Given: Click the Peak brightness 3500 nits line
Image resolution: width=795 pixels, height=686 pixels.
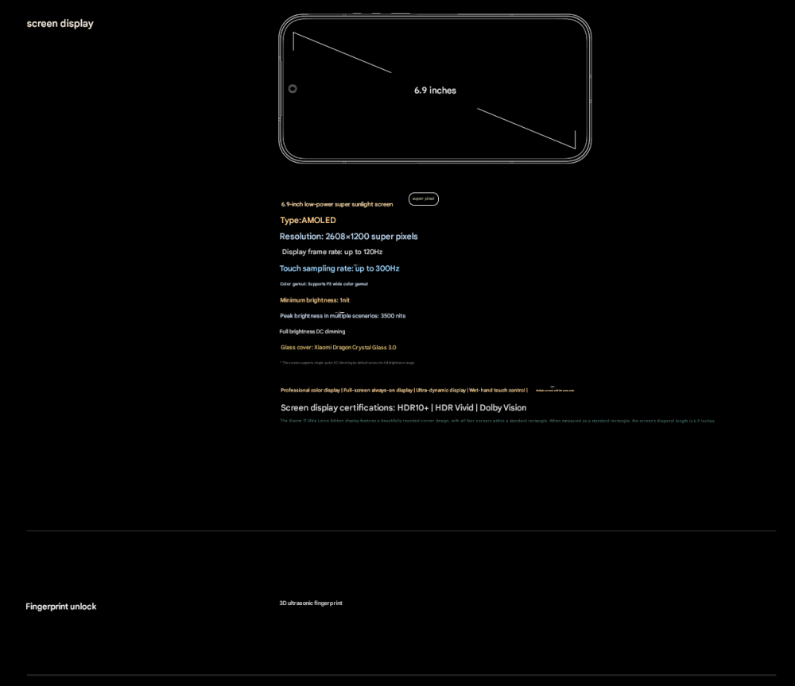Looking at the screenshot, I should (343, 316).
